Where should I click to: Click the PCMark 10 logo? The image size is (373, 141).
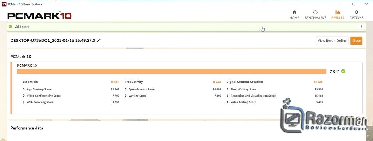[x=39, y=16]
